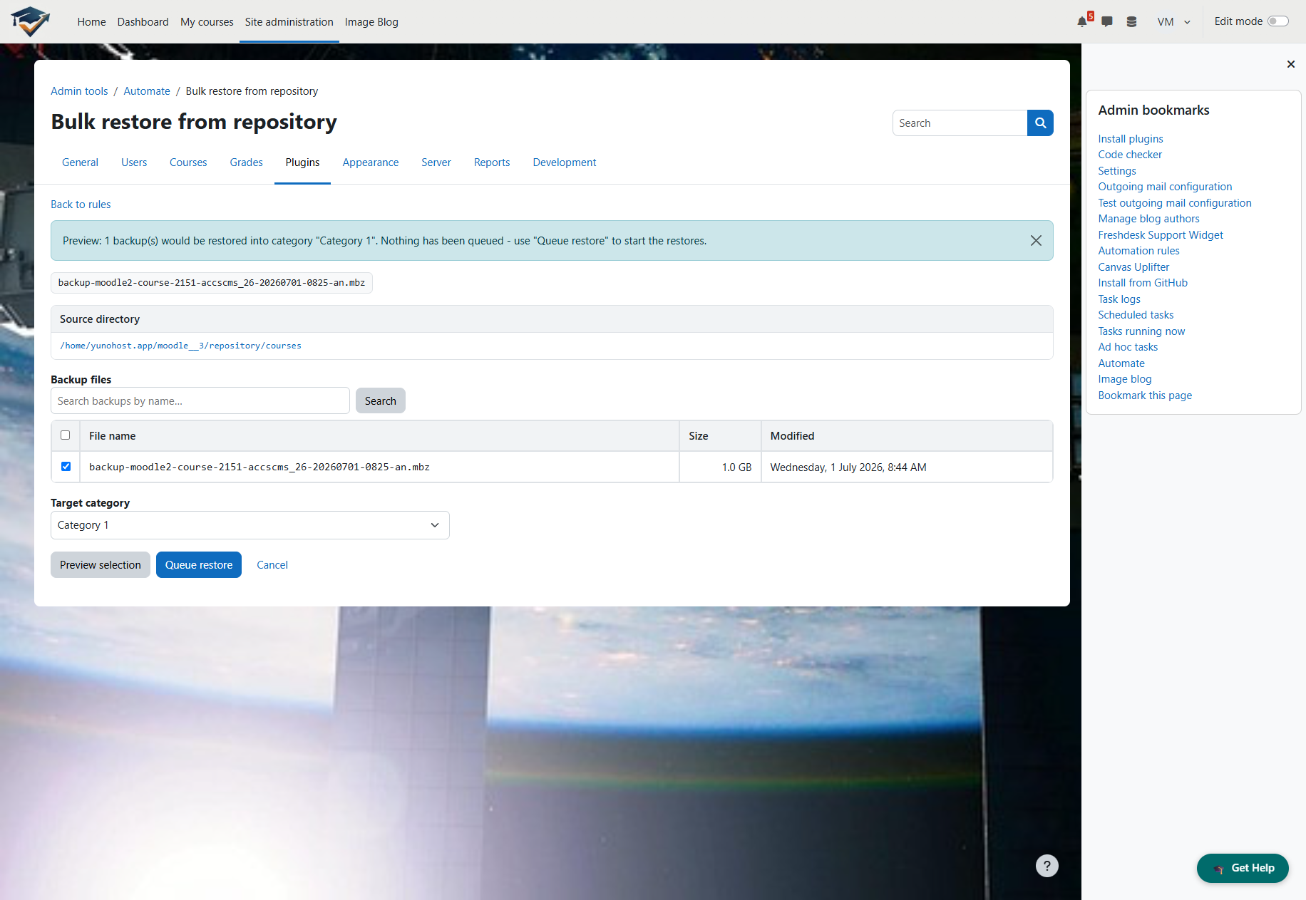Switch to the Server tab

pos(436,162)
